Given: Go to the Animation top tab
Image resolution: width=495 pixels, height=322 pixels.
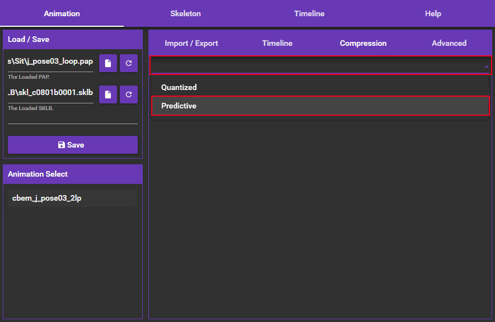Looking at the screenshot, I should click(62, 13).
